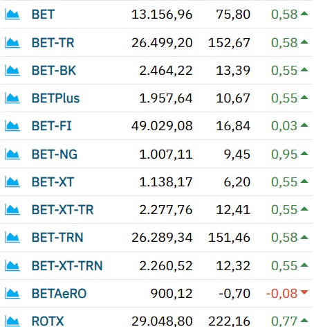The width and height of the screenshot is (314, 327).
Task: Open the BET index link
Action: [43, 15]
